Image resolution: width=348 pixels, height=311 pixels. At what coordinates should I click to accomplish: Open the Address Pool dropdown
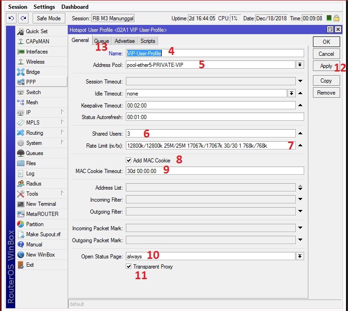coord(300,65)
